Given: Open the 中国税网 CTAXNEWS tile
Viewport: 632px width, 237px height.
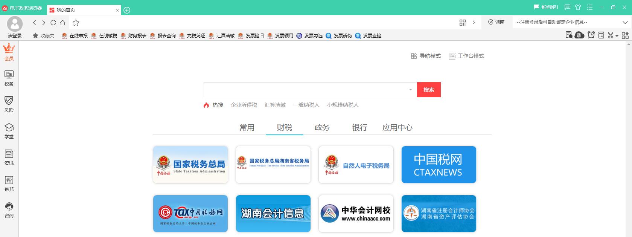Looking at the screenshot, I should [439, 165].
